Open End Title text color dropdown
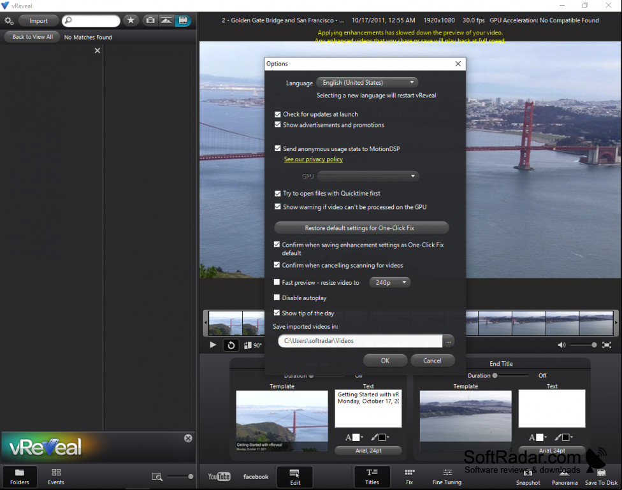622x490 pixels. coord(538,437)
